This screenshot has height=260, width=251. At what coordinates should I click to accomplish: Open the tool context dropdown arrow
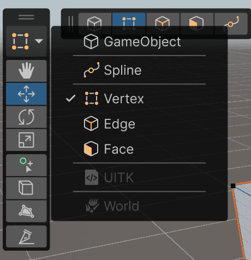[x=39, y=41]
